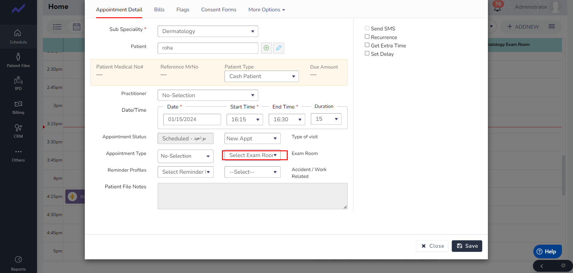Switch to the Flags tab
The image size is (573, 273).
point(183,10)
